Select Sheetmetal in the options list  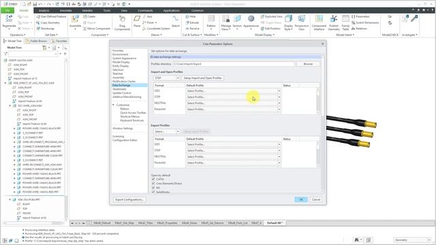pyautogui.click(x=119, y=89)
